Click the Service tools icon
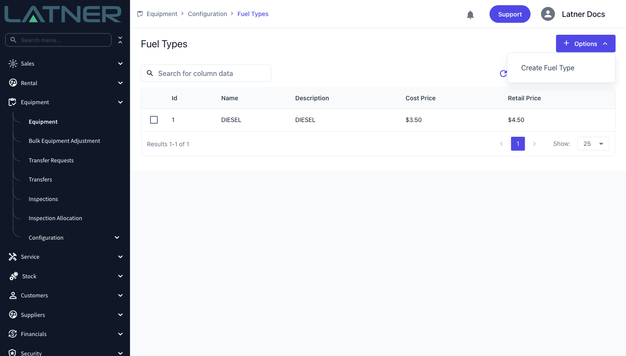The height and width of the screenshot is (356, 626). (13, 257)
